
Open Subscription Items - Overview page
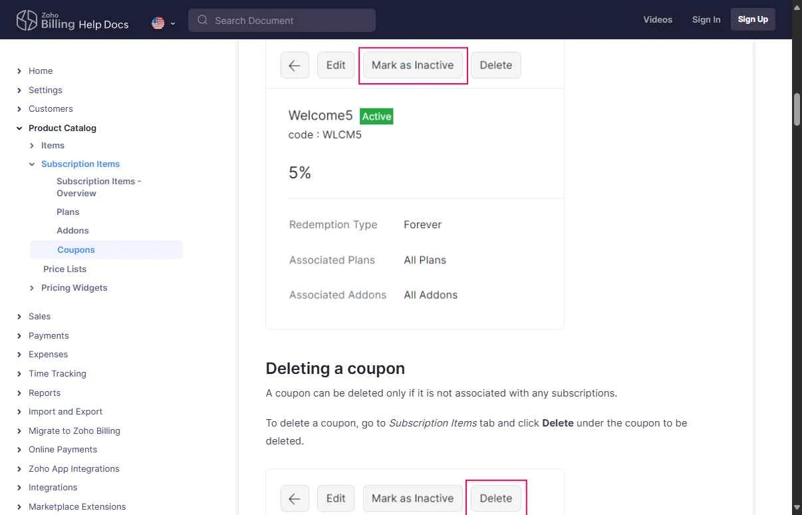pos(99,187)
